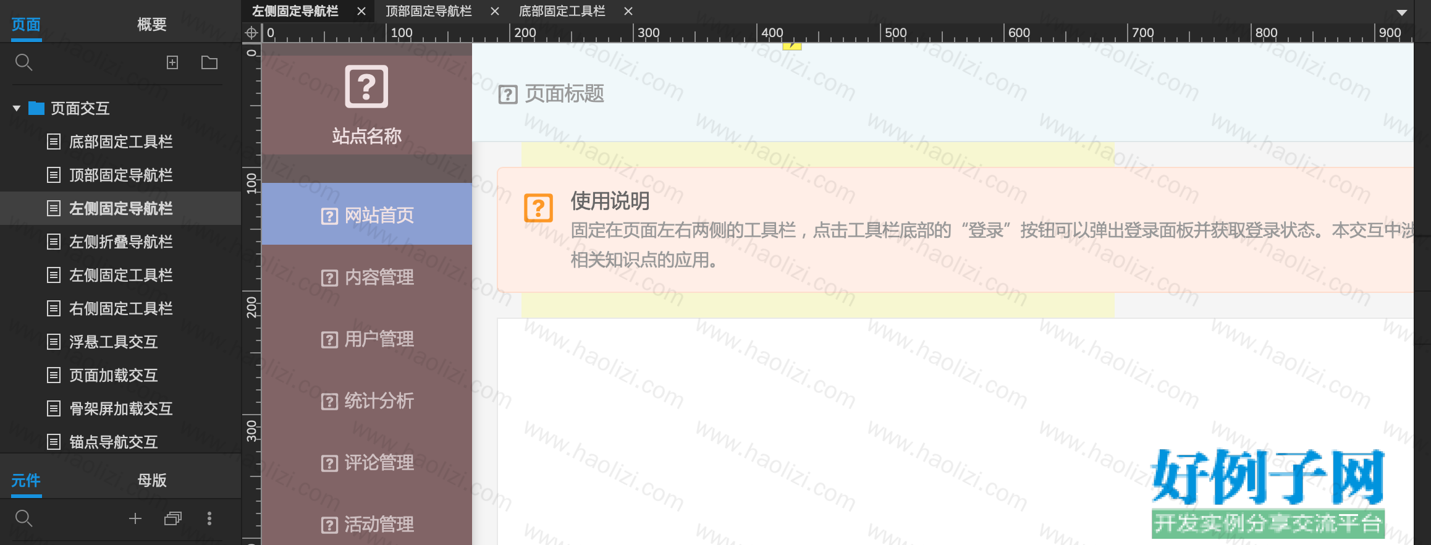Viewport: 1431px width, 545px height.
Task: Click the yellow note marker on ruler
Action: coord(792,46)
